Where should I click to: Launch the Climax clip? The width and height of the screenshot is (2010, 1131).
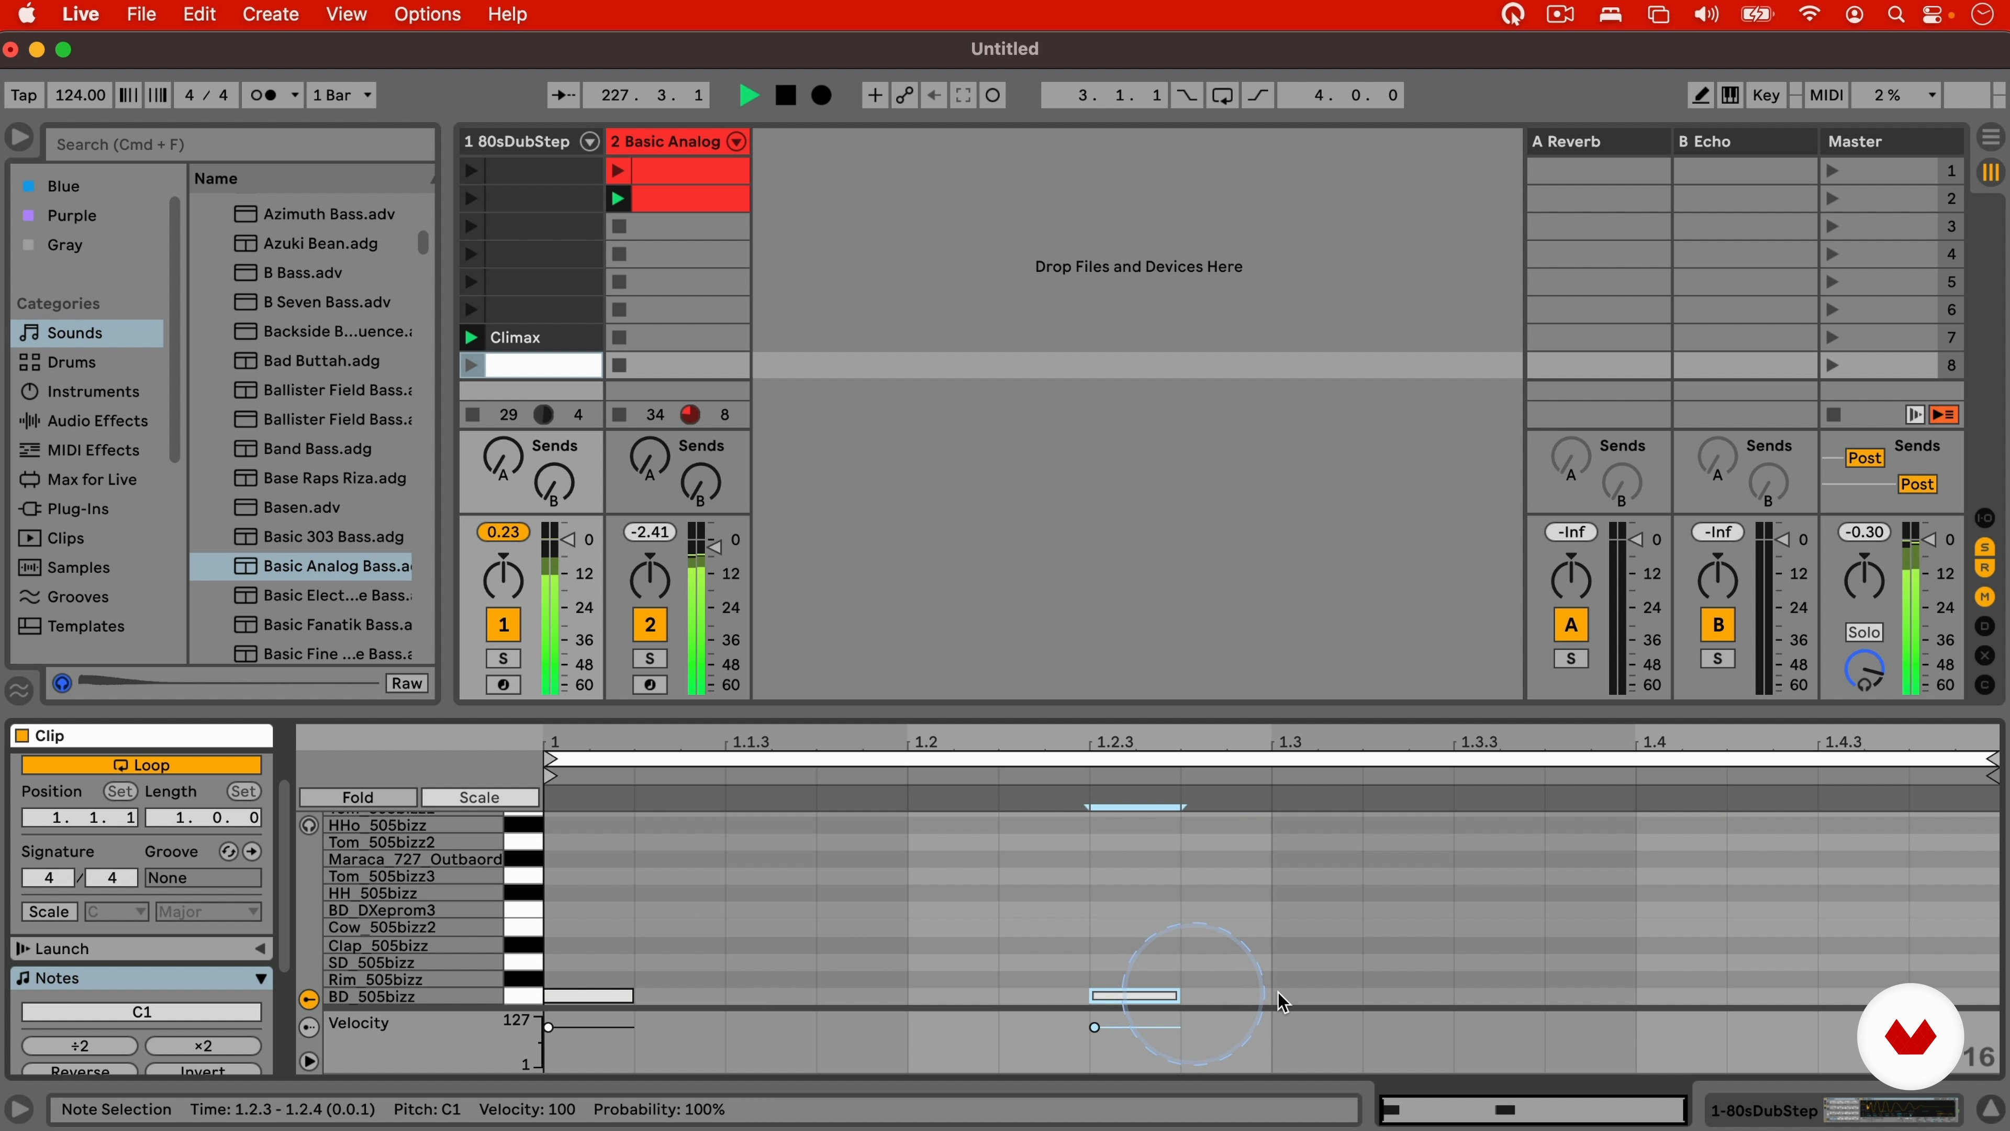click(471, 338)
